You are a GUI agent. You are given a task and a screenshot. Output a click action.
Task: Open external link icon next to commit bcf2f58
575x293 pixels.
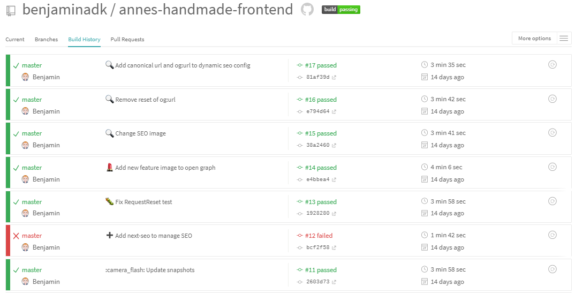coord(334,247)
